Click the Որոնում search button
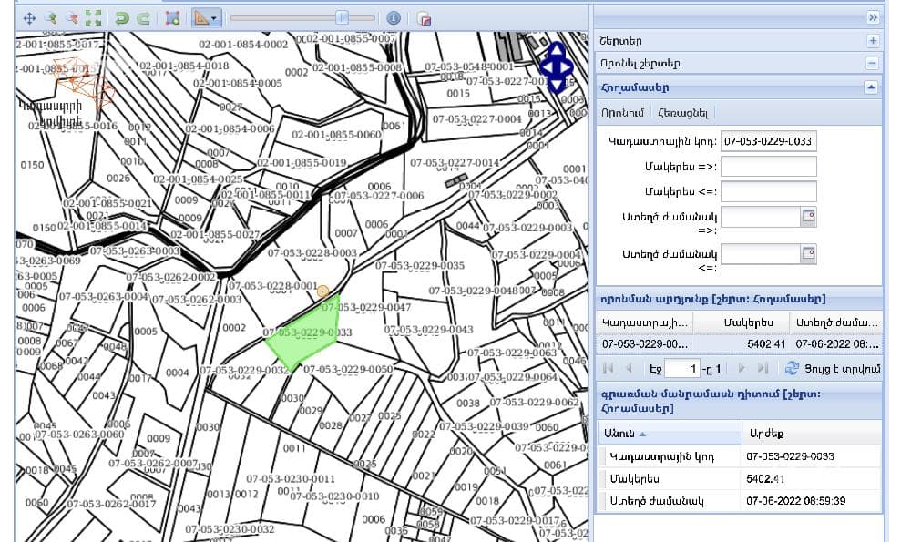The image size is (911, 542). click(623, 113)
